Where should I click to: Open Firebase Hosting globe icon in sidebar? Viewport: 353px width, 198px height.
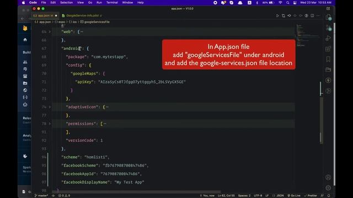coord(25,90)
